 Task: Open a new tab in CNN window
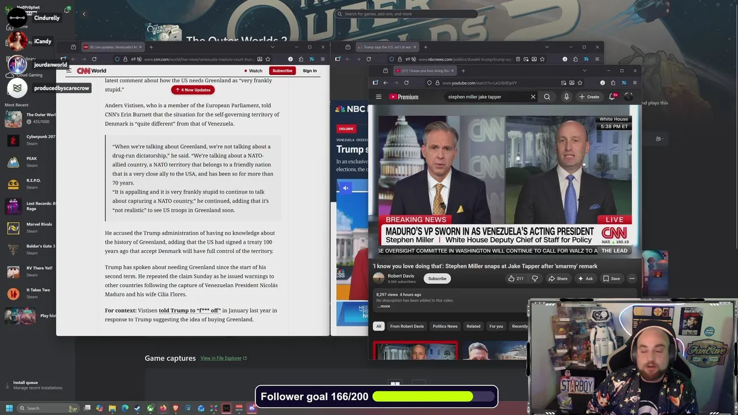[x=151, y=47]
